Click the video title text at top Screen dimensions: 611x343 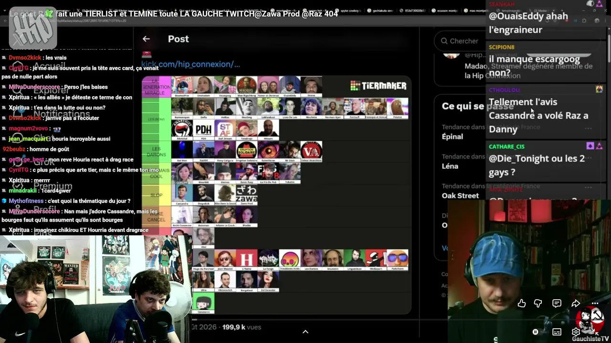tap(174, 14)
